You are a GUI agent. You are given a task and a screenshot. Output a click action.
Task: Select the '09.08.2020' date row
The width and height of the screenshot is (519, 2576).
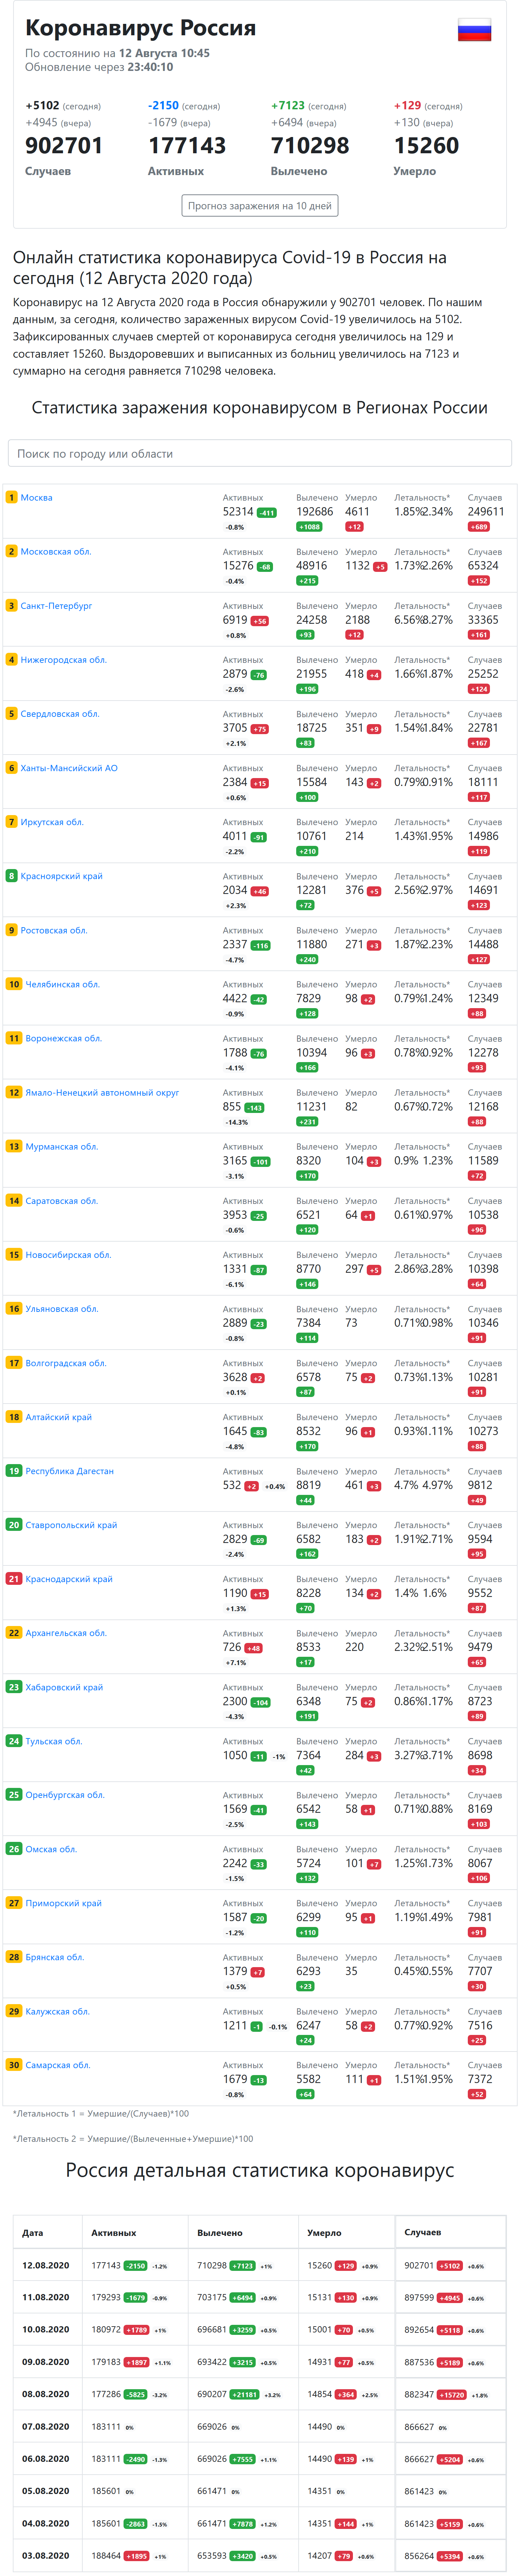tap(260, 2361)
